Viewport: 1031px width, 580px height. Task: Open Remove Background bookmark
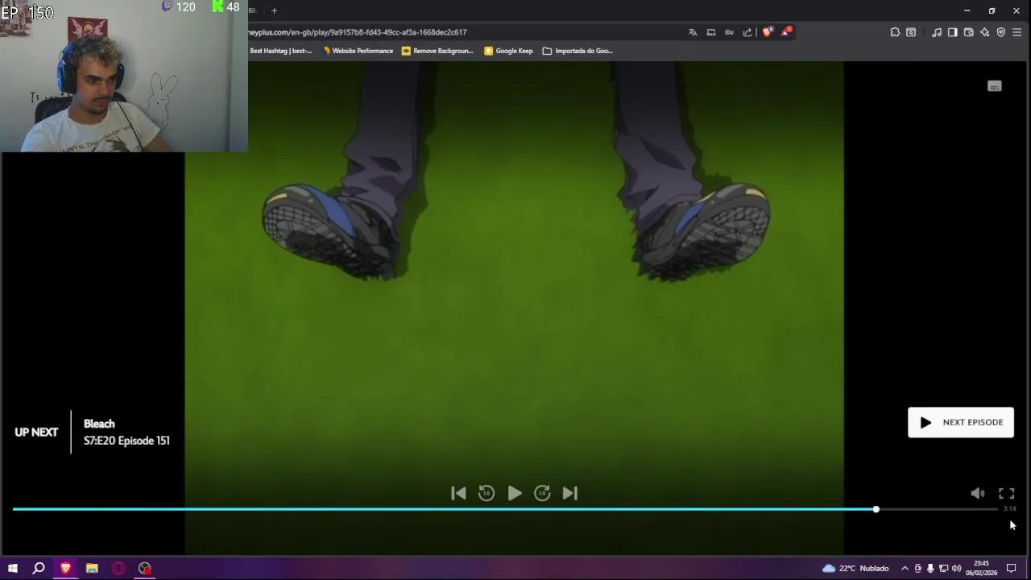coord(437,51)
